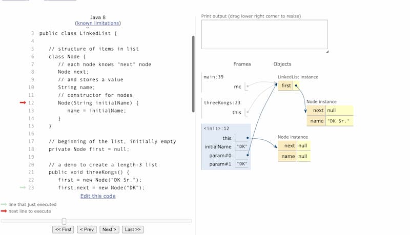
Task: Click the green arrow in the legend
Action: [4, 204]
